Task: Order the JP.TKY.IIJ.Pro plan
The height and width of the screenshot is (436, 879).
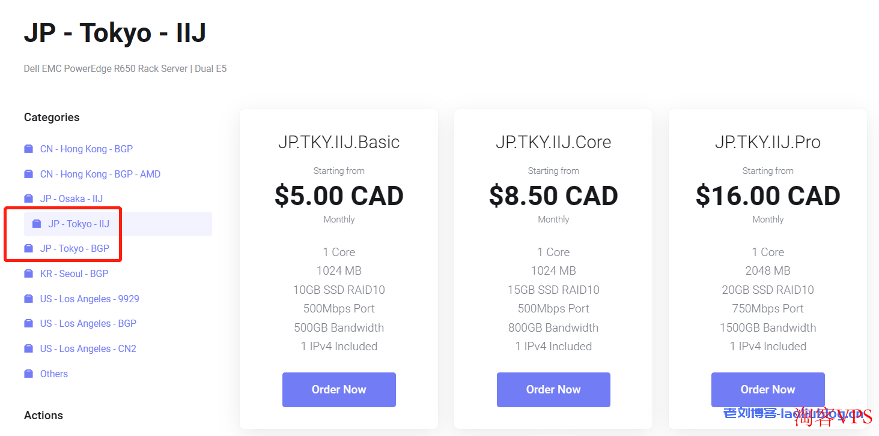Action: pyautogui.click(x=768, y=390)
